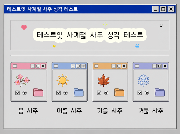The width and height of the screenshot is (180, 134).
Task: Close the pink spring mini window
Action: point(43,66)
